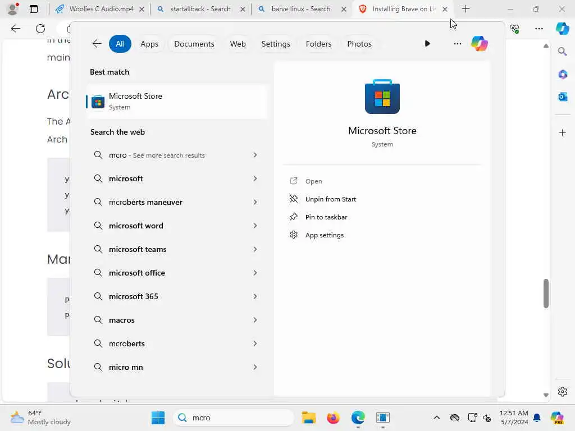575x431 pixels.
Task: Open Microsoft Edge from taskbar
Action: coord(358,418)
